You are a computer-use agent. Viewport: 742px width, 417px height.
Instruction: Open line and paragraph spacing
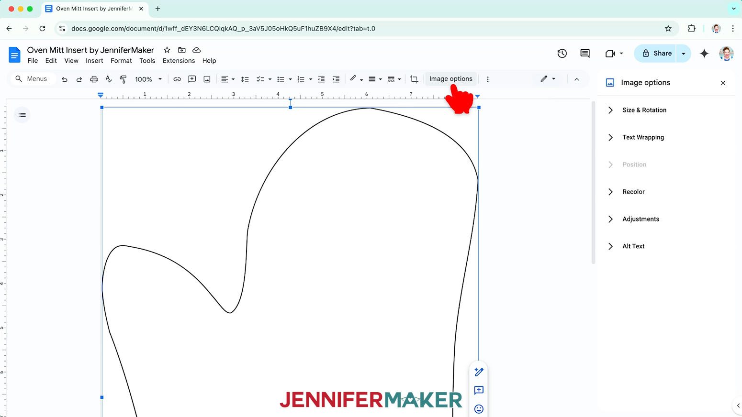(245, 79)
